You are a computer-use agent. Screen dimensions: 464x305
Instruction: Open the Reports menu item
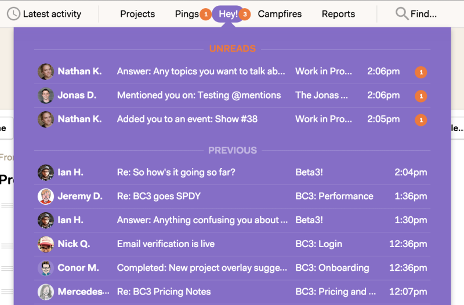[x=338, y=14]
